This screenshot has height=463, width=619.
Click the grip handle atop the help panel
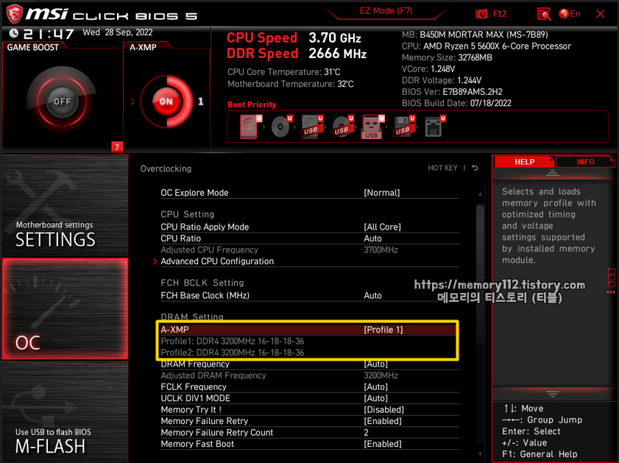pos(552,172)
